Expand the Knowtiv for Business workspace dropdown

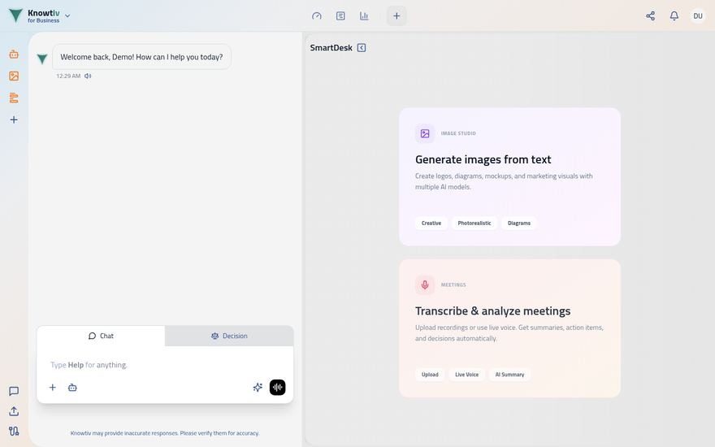[67, 16]
